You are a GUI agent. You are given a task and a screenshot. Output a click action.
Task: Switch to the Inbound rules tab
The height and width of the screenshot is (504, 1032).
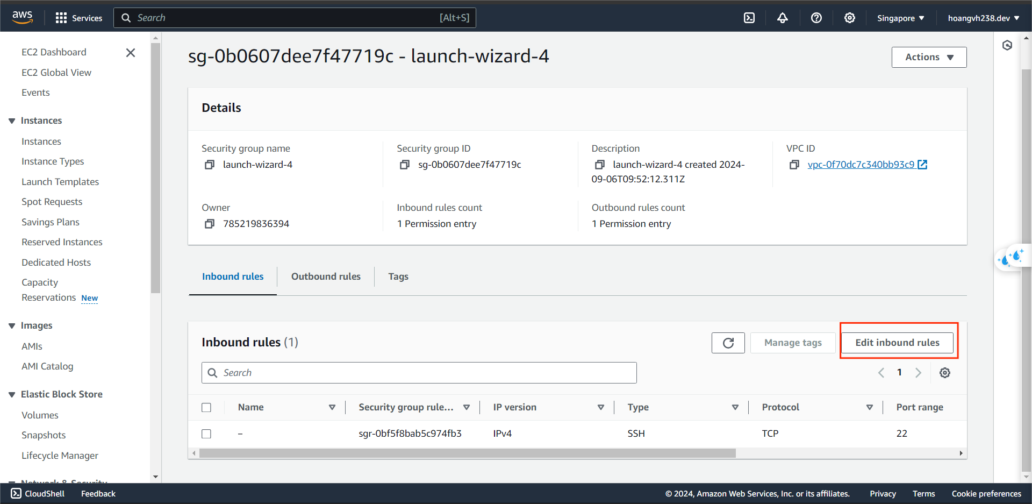point(233,276)
